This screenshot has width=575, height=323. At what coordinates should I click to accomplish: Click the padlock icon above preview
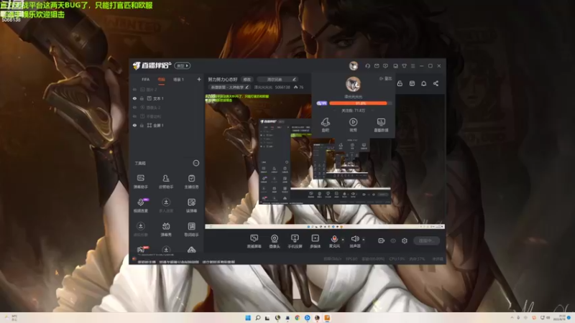point(400,83)
